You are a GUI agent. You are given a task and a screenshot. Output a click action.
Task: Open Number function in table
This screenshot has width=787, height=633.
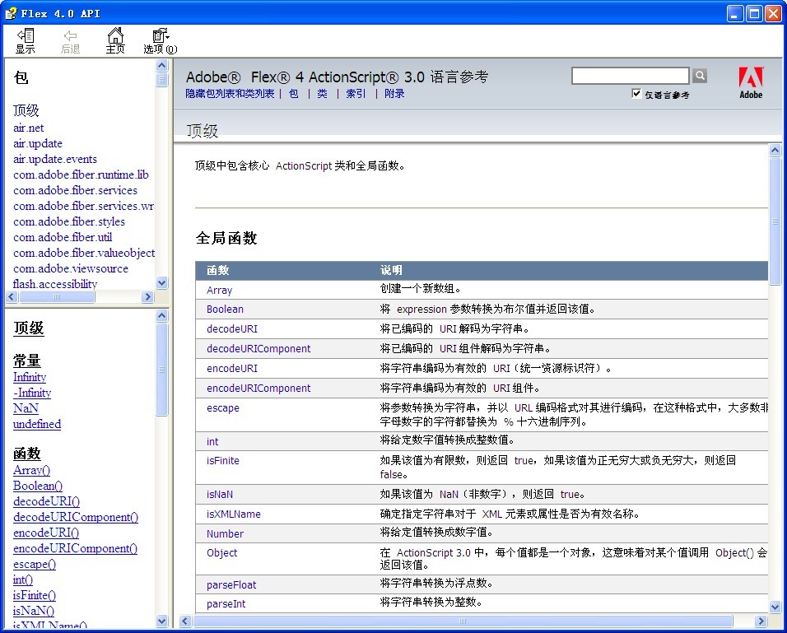225,533
